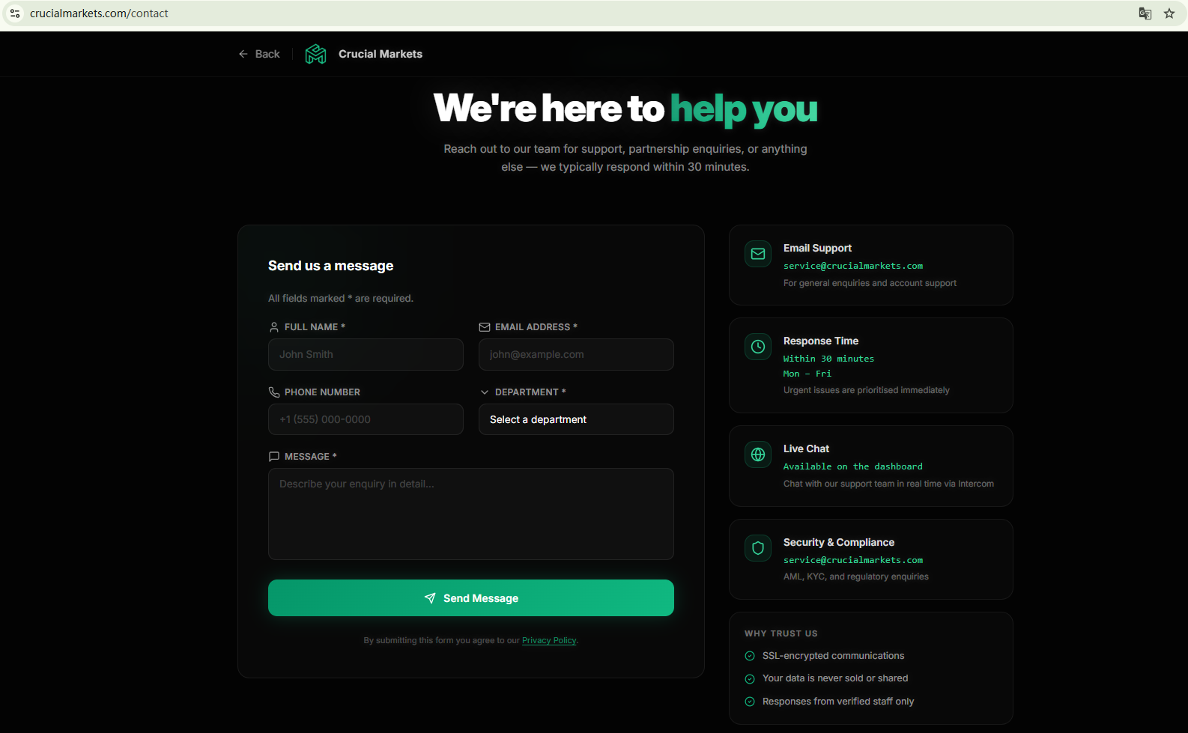Focus the Full Name input field
The height and width of the screenshot is (733, 1188).
366,354
